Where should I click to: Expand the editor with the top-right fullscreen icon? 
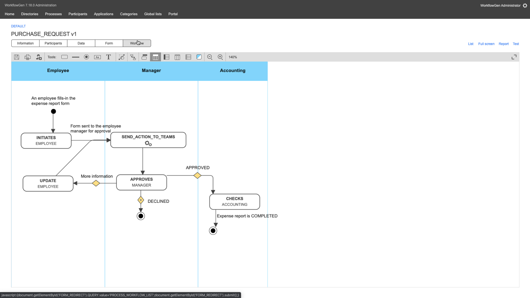(x=514, y=57)
